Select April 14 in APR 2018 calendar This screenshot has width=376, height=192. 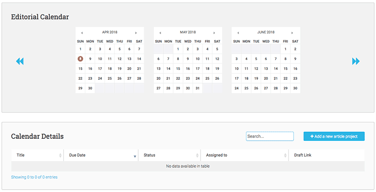click(139, 59)
